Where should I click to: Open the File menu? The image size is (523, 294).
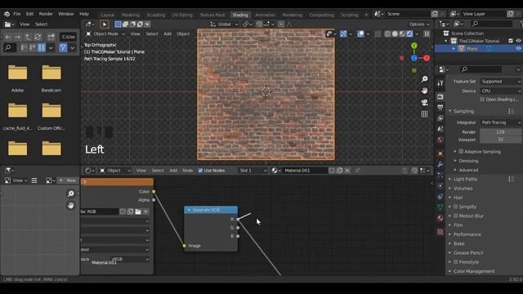pyautogui.click(x=17, y=14)
